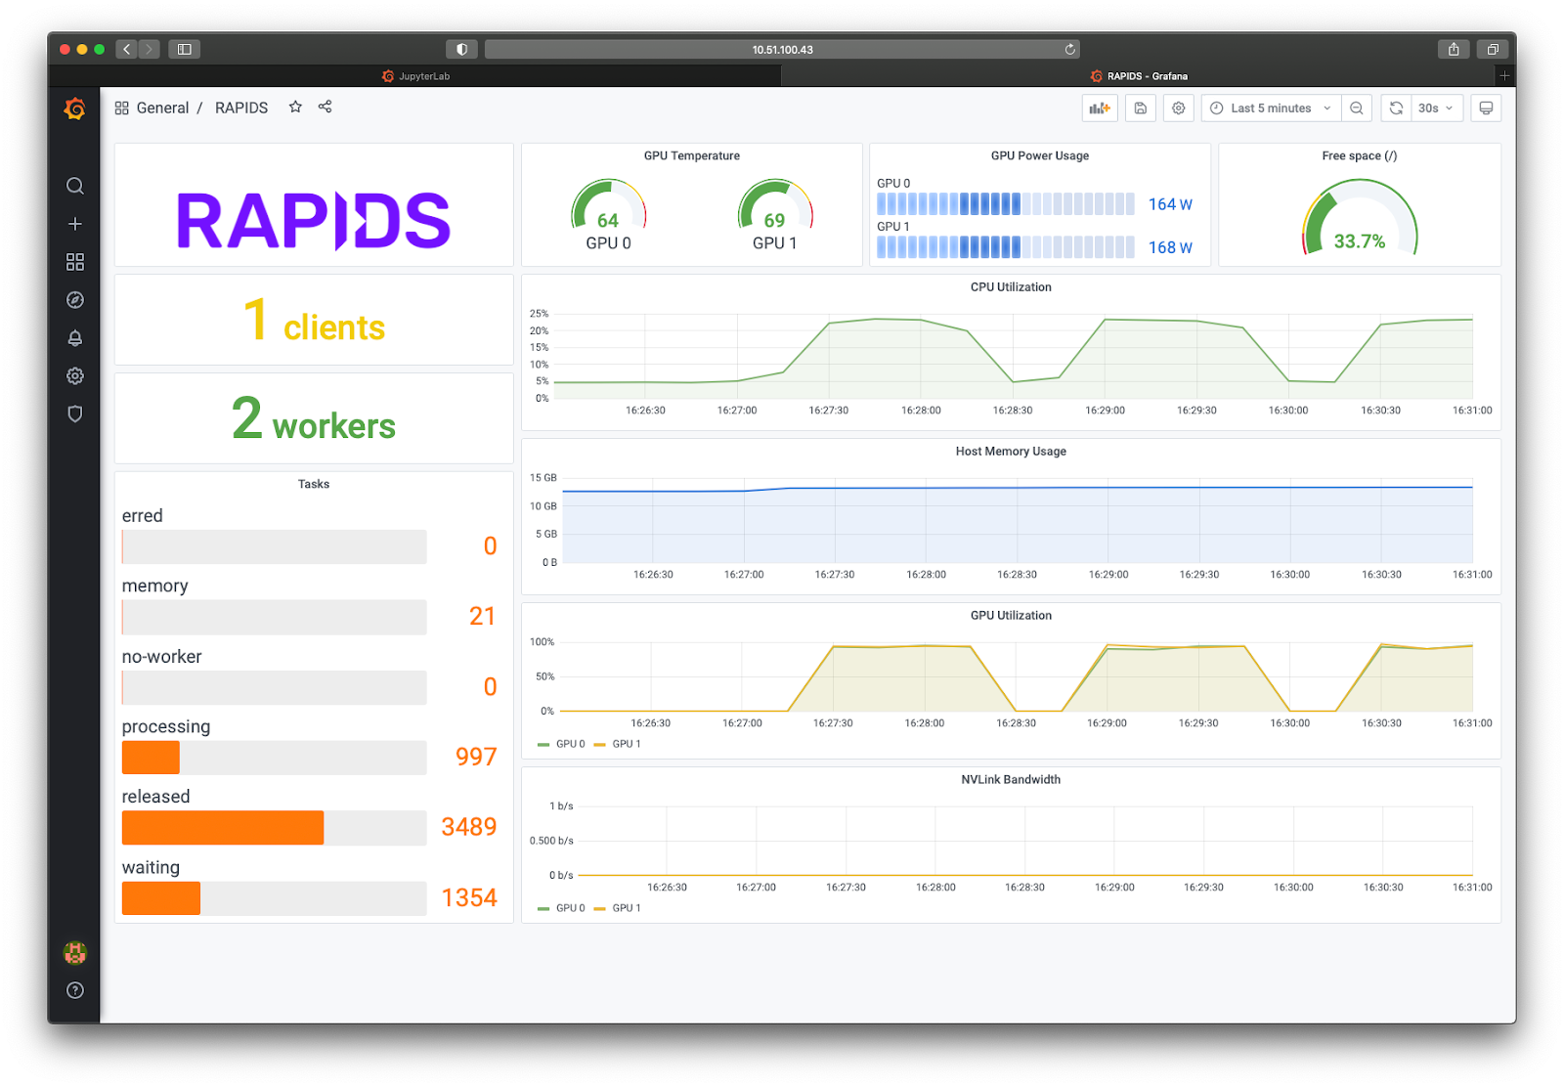The height and width of the screenshot is (1087, 1564).
Task: Click the dashboard grid icon beside General
Action: (x=121, y=108)
